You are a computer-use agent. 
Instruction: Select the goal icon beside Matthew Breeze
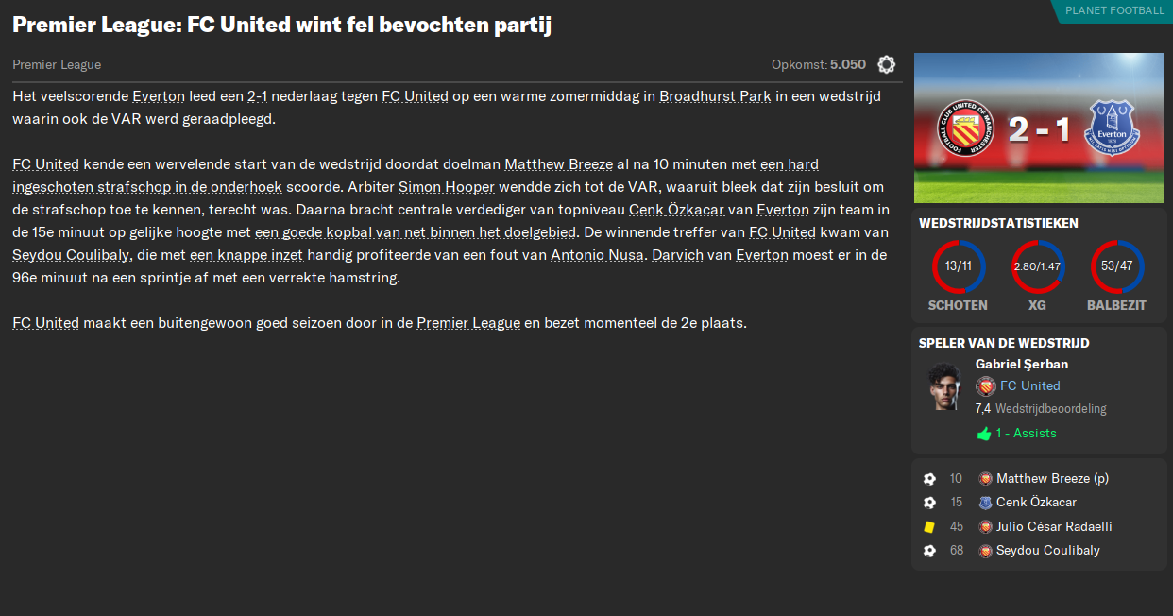pos(929,478)
